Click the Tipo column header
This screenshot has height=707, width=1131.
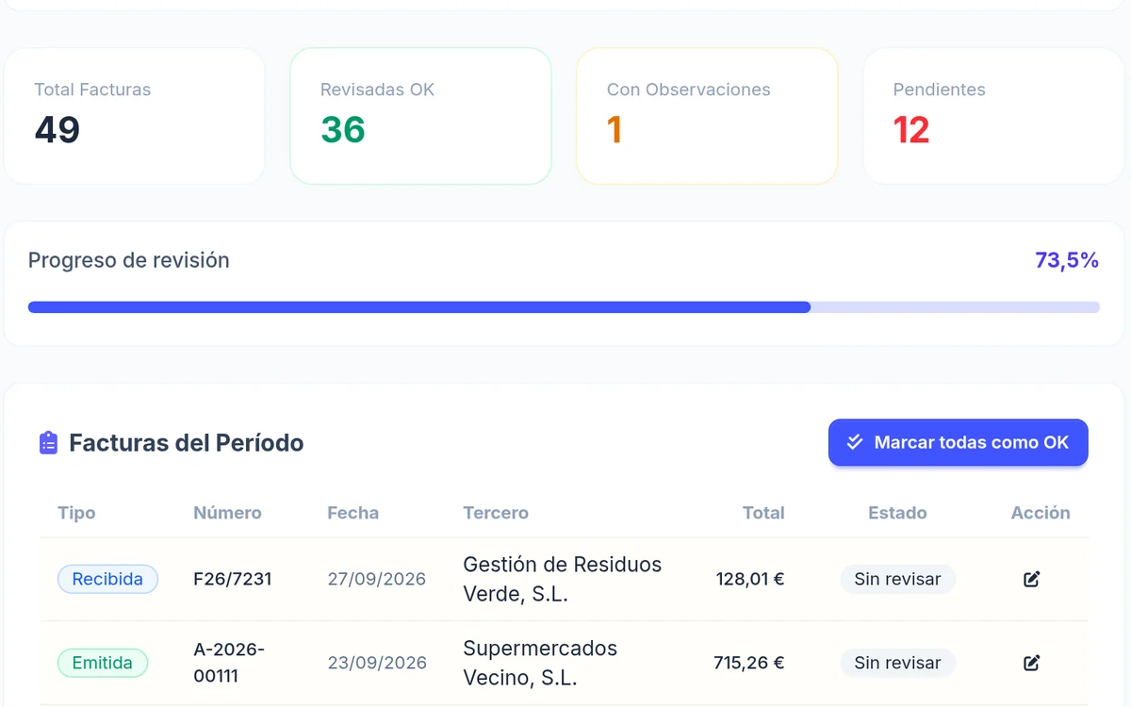click(x=76, y=513)
